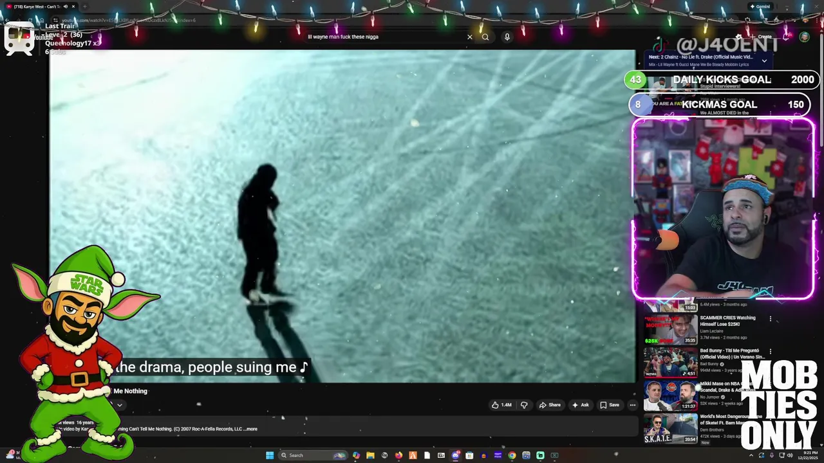Expand the video description with ...more

tap(250, 429)
